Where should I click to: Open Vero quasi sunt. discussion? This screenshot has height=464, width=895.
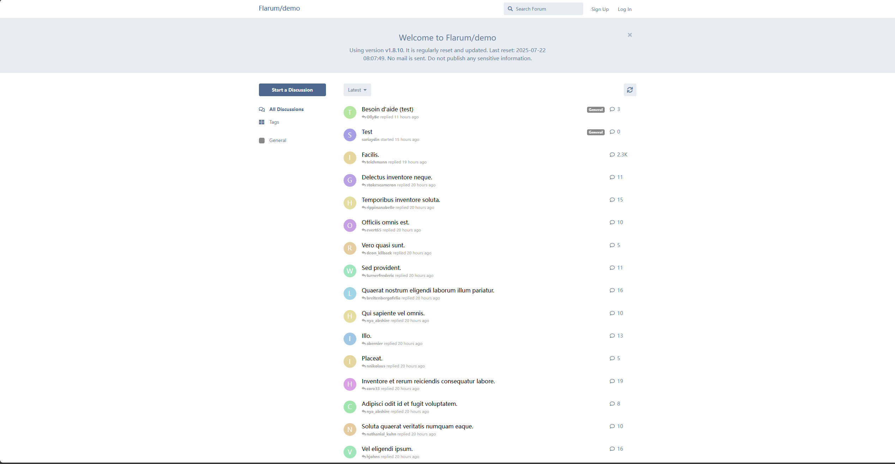point(383,245)
